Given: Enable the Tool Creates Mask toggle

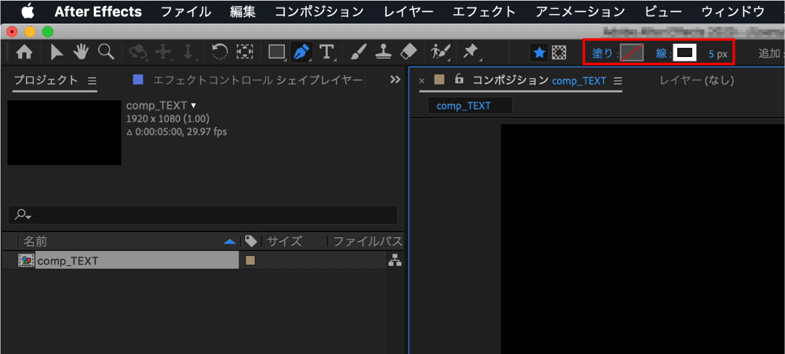Looking at the screenshot, I should 559,53.
